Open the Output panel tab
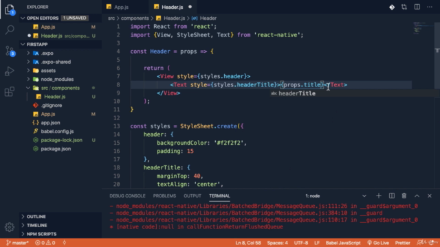The width and height of the screenshot is (440, 247). 192,196
